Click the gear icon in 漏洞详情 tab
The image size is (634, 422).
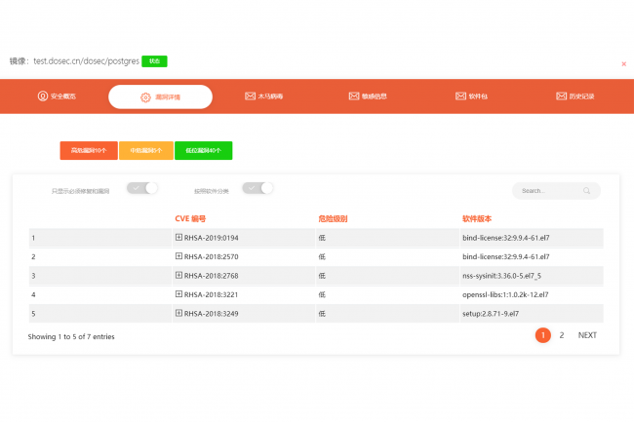145,96
